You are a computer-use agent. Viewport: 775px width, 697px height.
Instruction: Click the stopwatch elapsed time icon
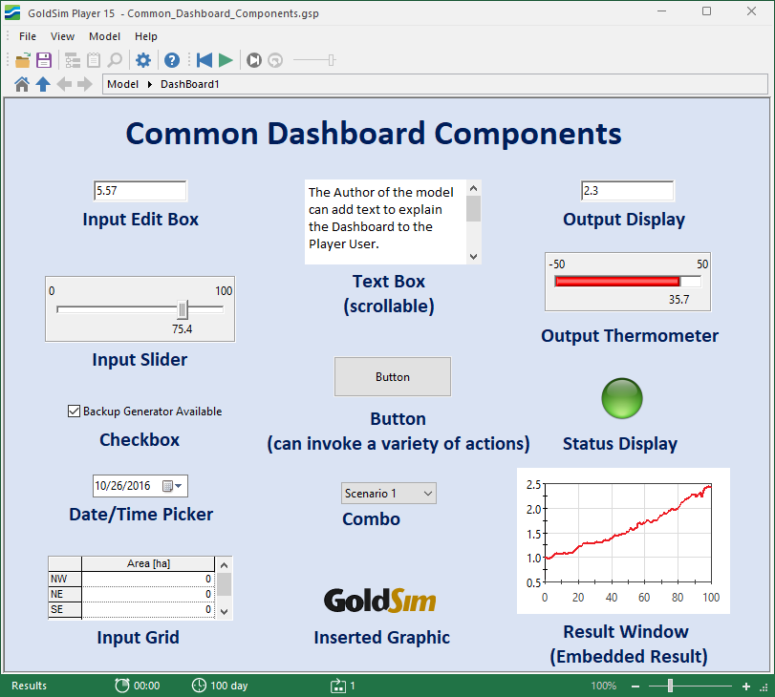(x=121, y=686)
